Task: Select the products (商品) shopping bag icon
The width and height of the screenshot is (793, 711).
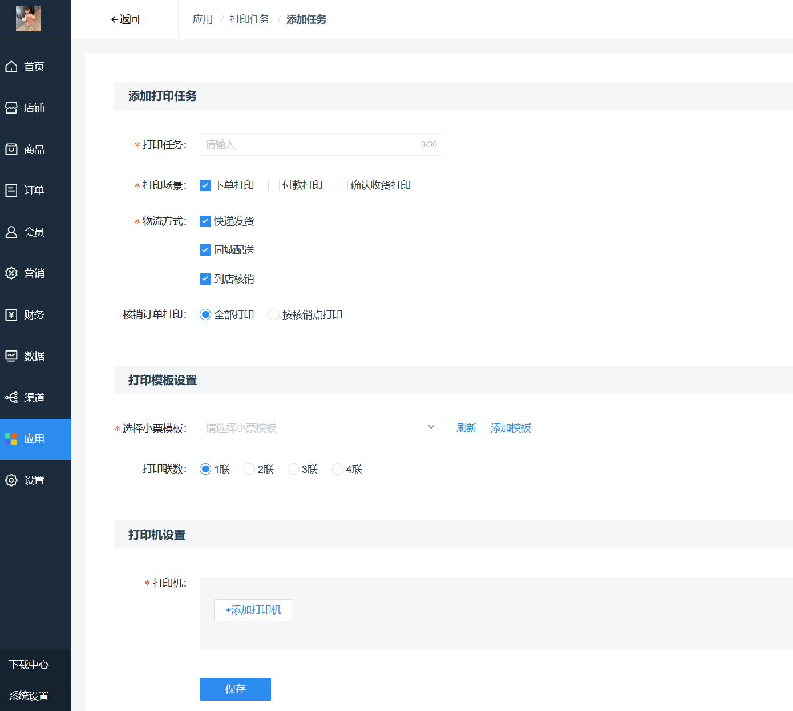Action: pyautogui.click(x=11, y=150)
